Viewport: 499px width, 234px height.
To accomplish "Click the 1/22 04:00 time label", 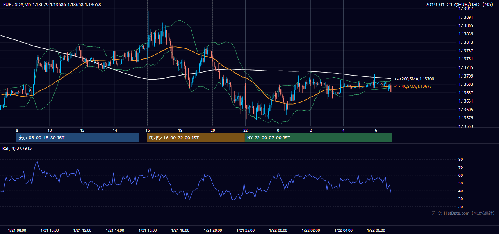I will 343,230.
